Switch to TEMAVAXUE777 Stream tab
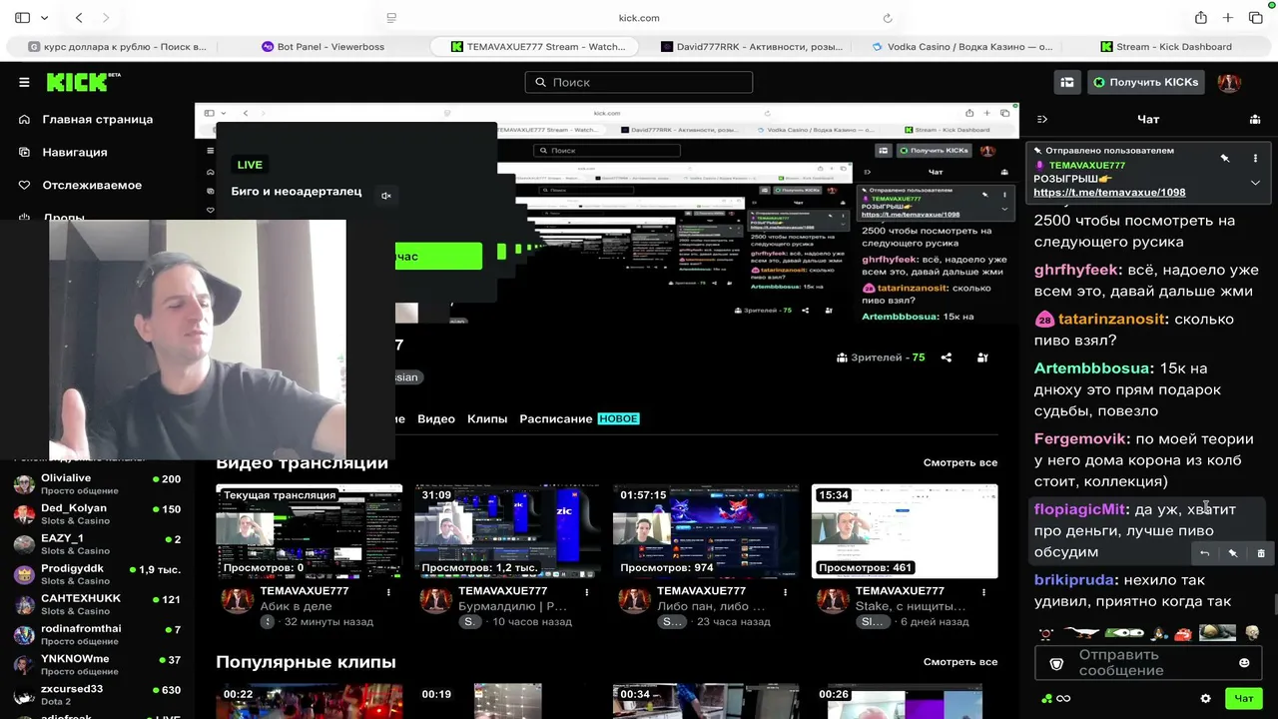This screenshot has height=719, width=1278. coord(537,46)
